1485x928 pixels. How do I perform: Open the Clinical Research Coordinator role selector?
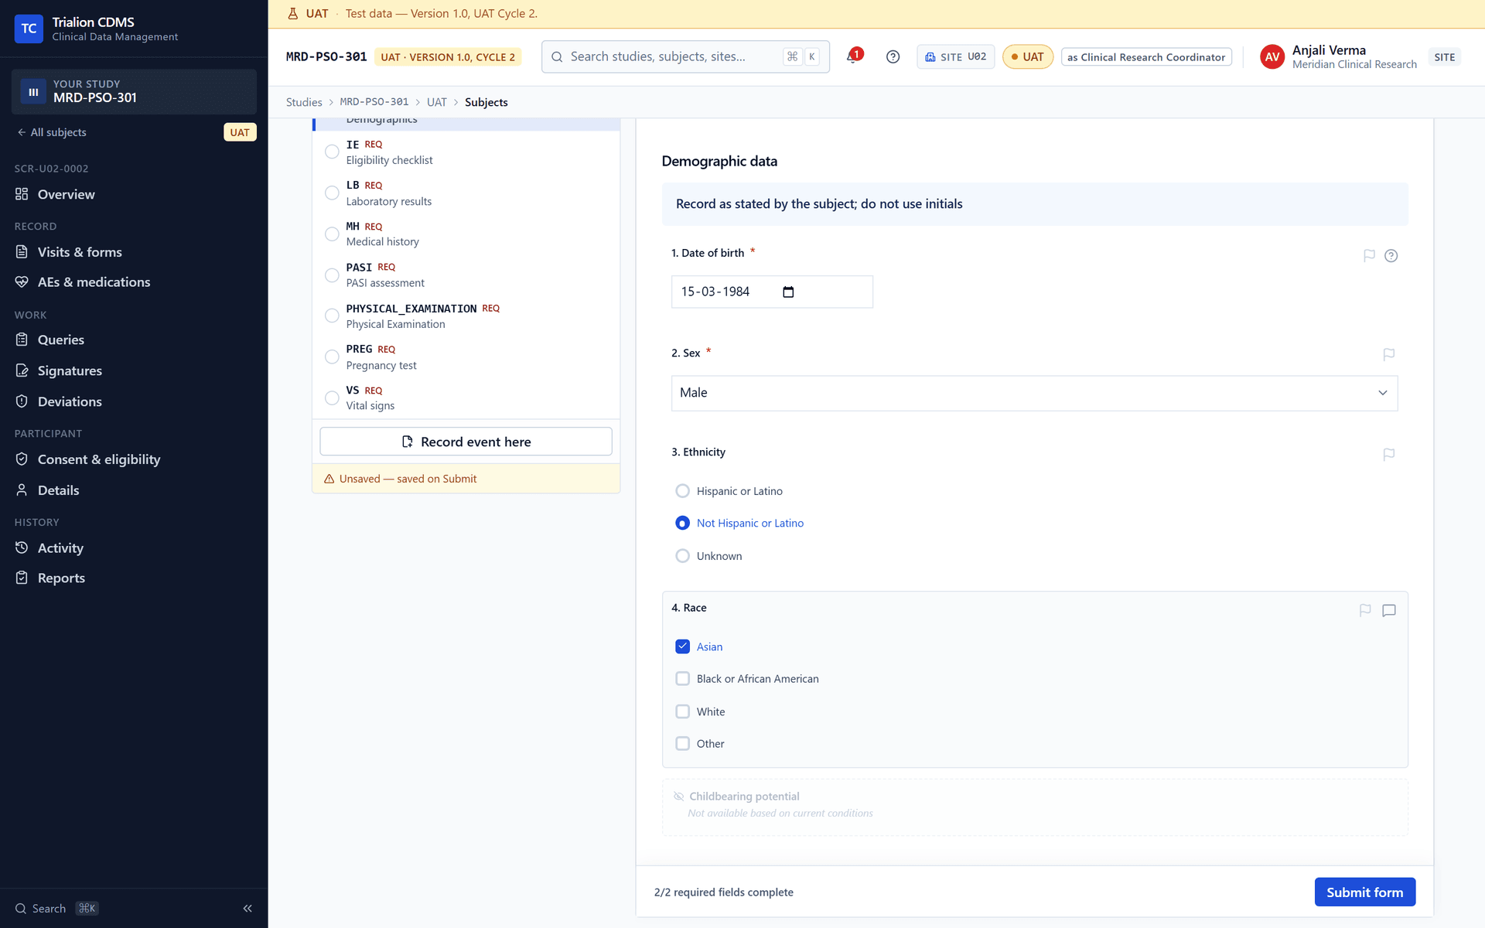click(1146, 57)
